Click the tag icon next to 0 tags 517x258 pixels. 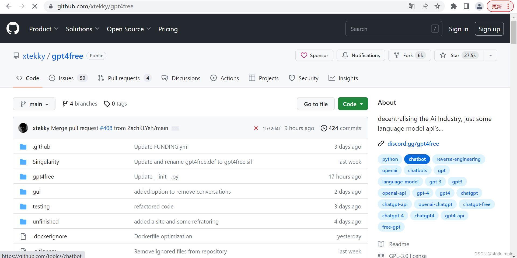pos(107,104)
